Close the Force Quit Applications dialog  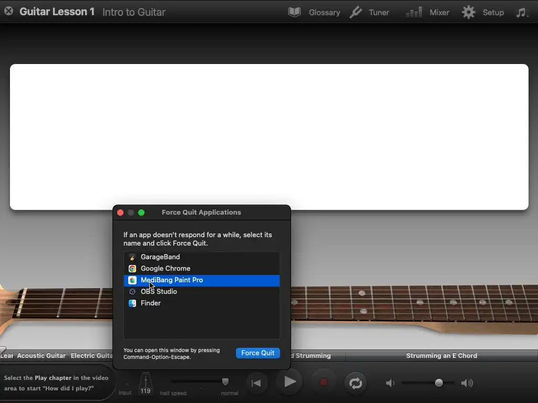(120, 213)
